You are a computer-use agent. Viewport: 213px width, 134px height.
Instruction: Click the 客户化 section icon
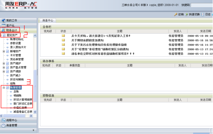click(3, 25)
